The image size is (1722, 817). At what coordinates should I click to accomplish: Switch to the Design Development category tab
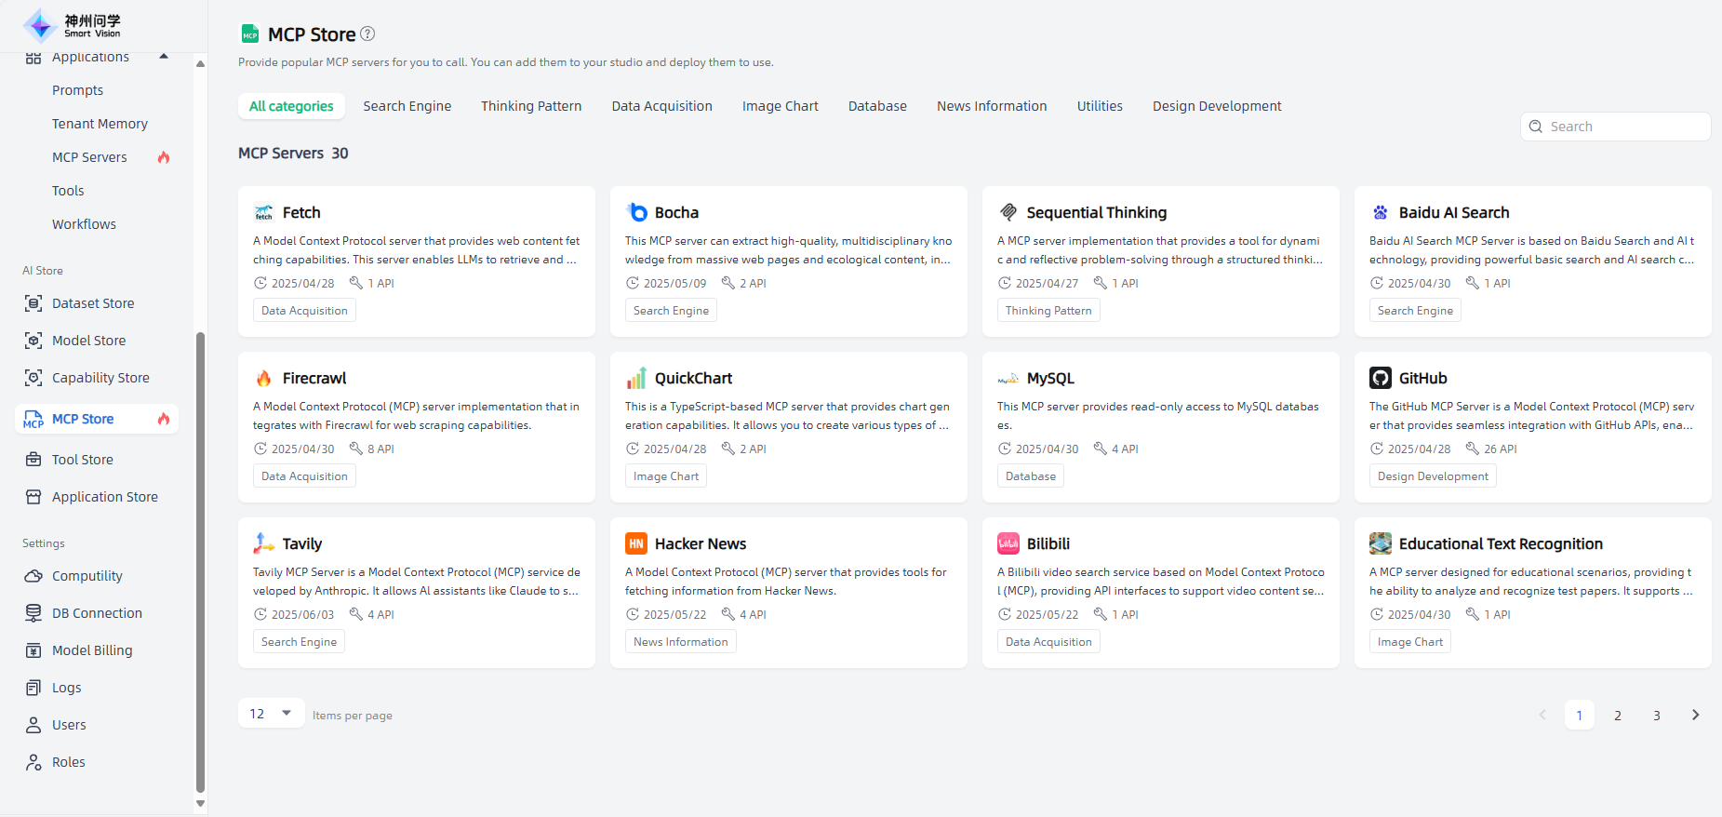click(1217, 106)
